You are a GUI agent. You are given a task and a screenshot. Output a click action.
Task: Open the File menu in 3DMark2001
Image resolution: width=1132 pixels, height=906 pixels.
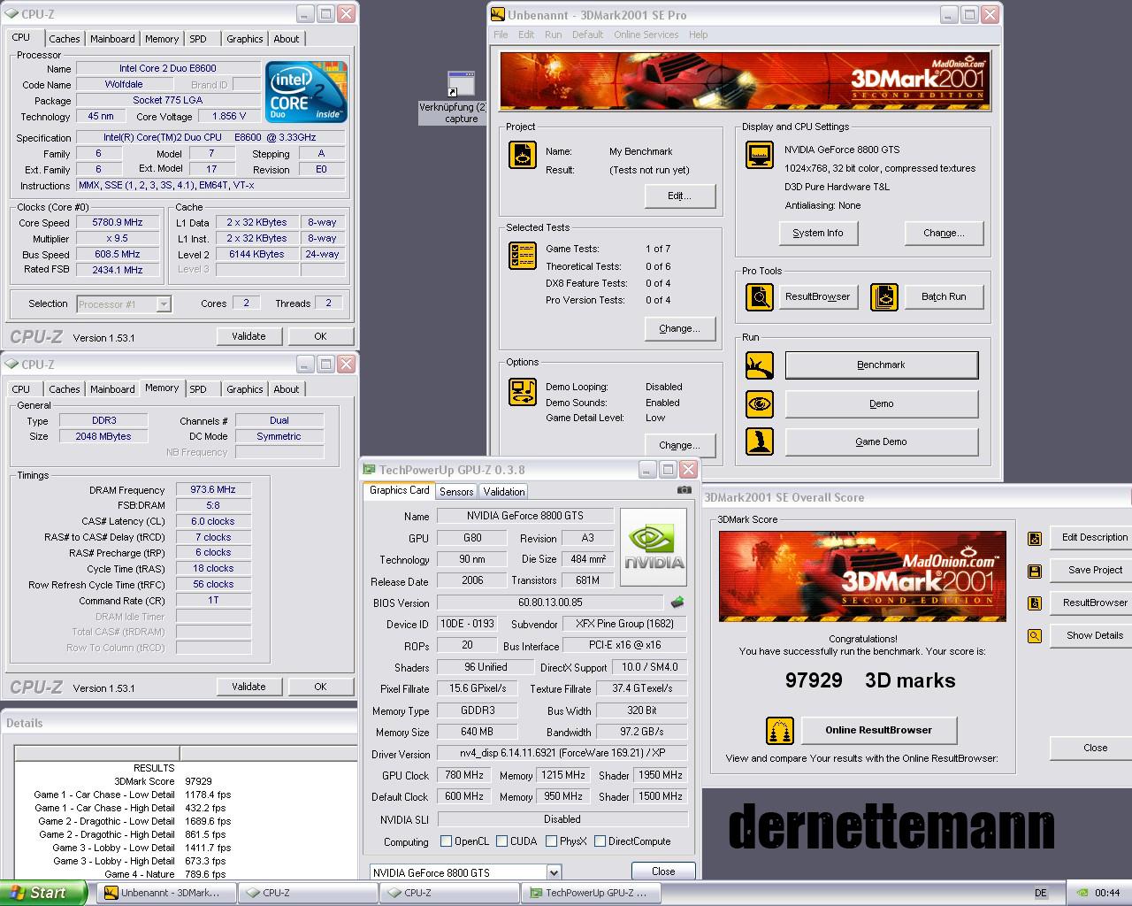(501, 35)
